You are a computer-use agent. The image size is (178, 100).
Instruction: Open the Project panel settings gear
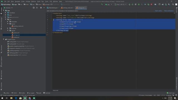tap(41, 8)
